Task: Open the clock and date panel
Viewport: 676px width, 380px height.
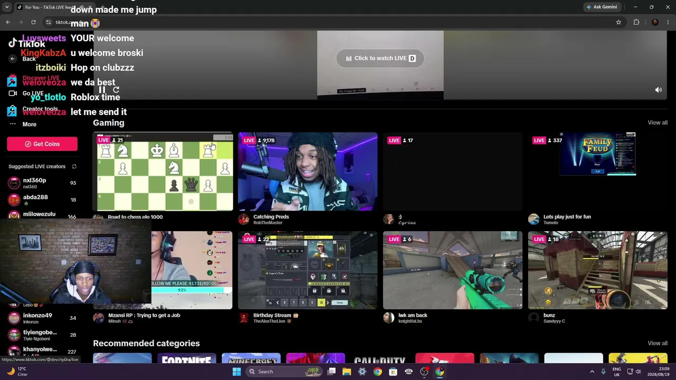Action: 659,372
